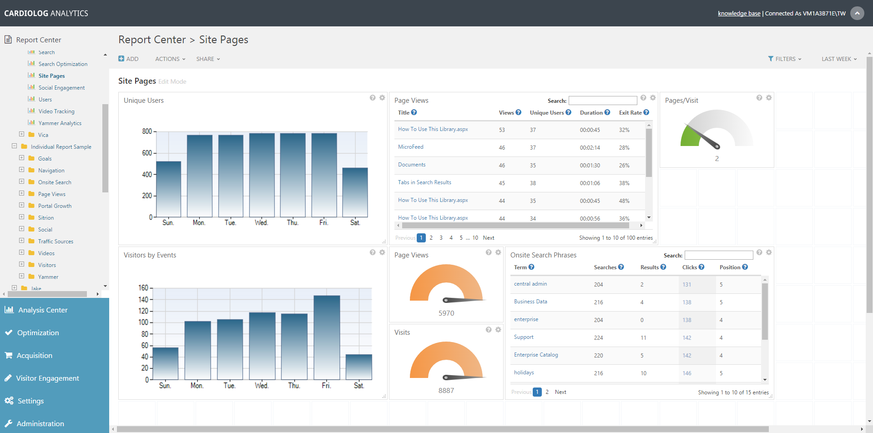Open gear on Page Views gauge widget

coord(498,252)
